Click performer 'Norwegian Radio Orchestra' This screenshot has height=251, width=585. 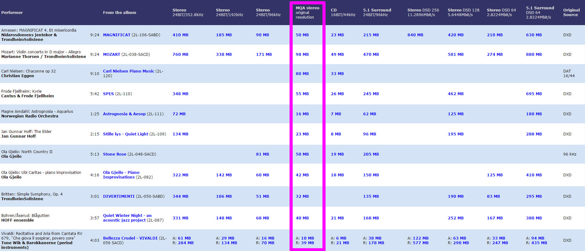pos(30,116)
